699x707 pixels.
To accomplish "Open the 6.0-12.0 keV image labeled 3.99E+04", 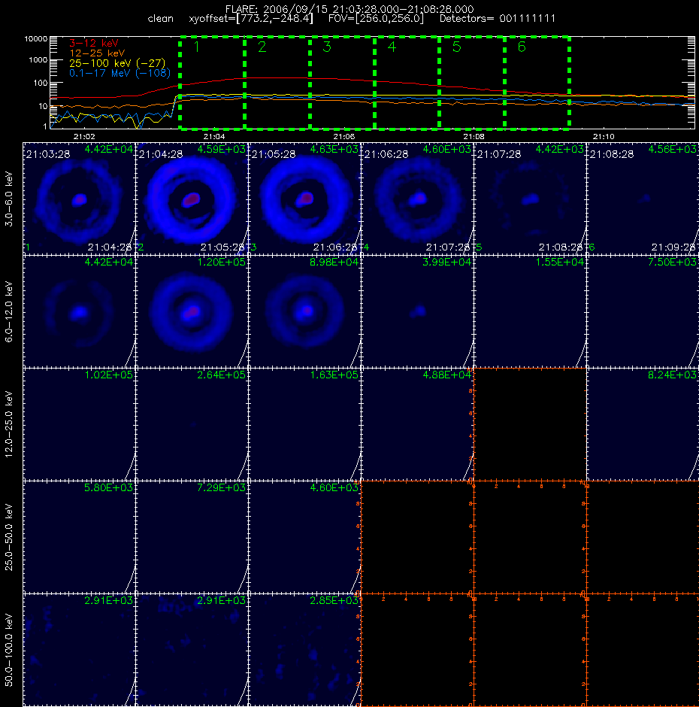I will click(417, 311).
